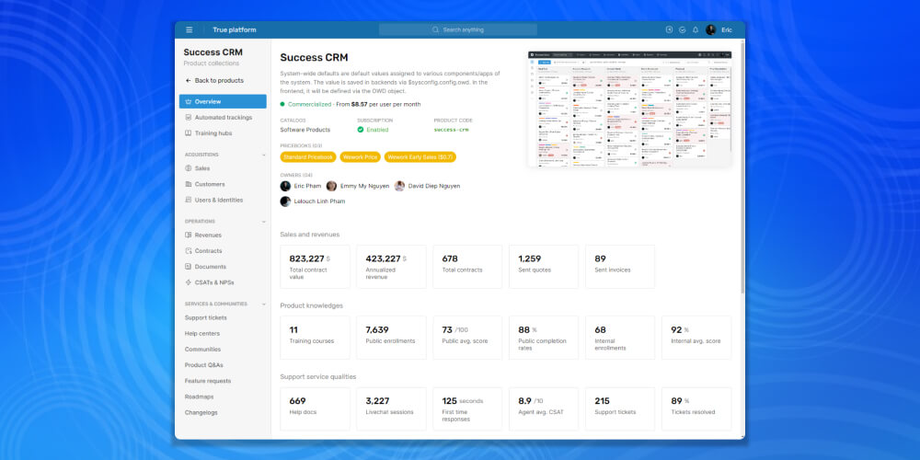This screenshot has width=920, height=460.
Task: Focus the Search anything field
Action: [x=457, y=30]
